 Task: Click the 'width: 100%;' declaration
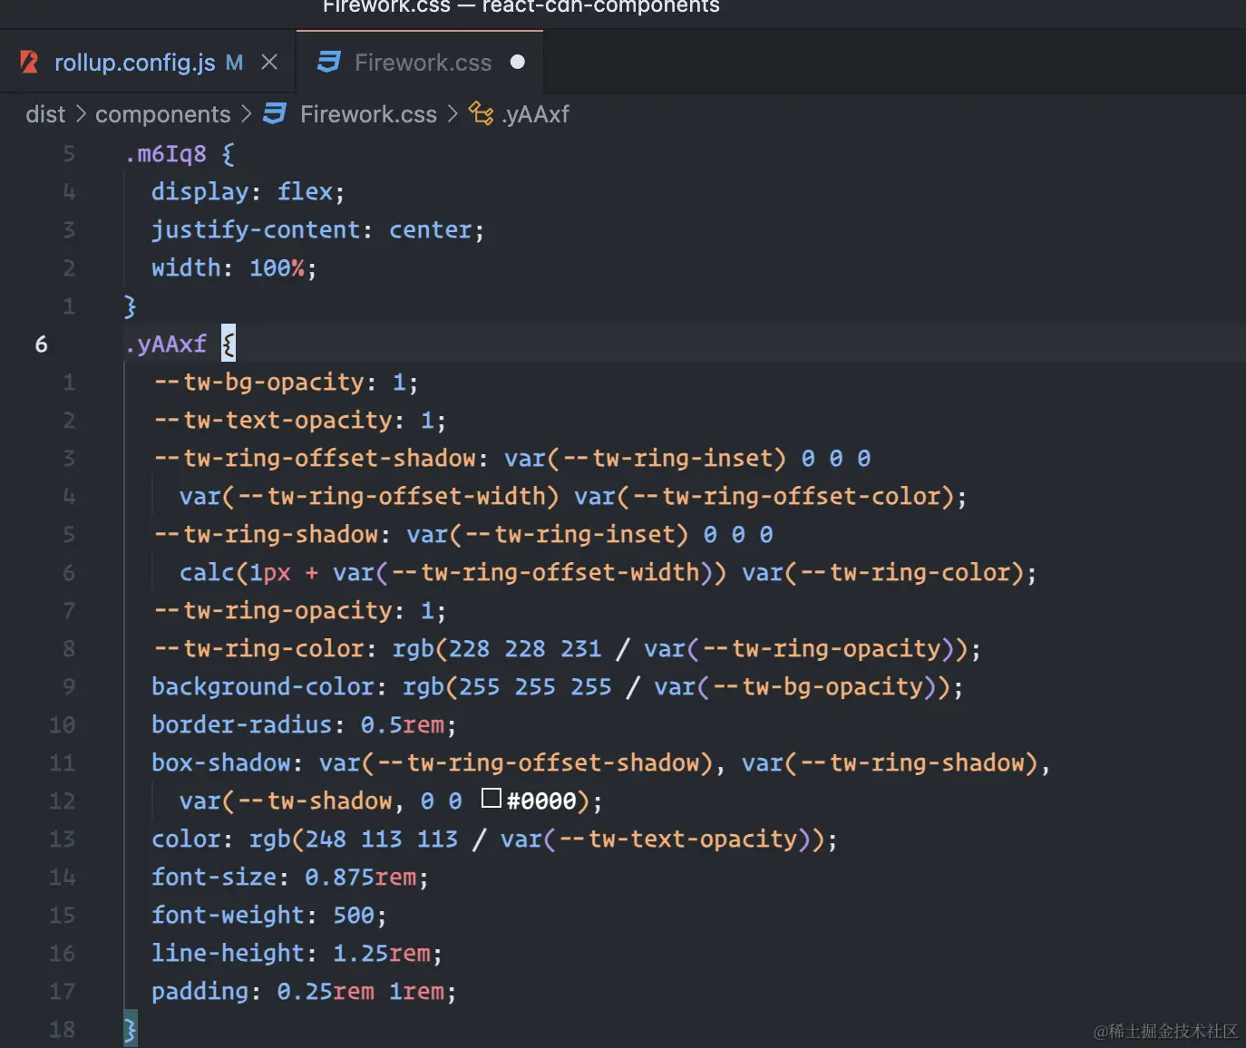234,268
